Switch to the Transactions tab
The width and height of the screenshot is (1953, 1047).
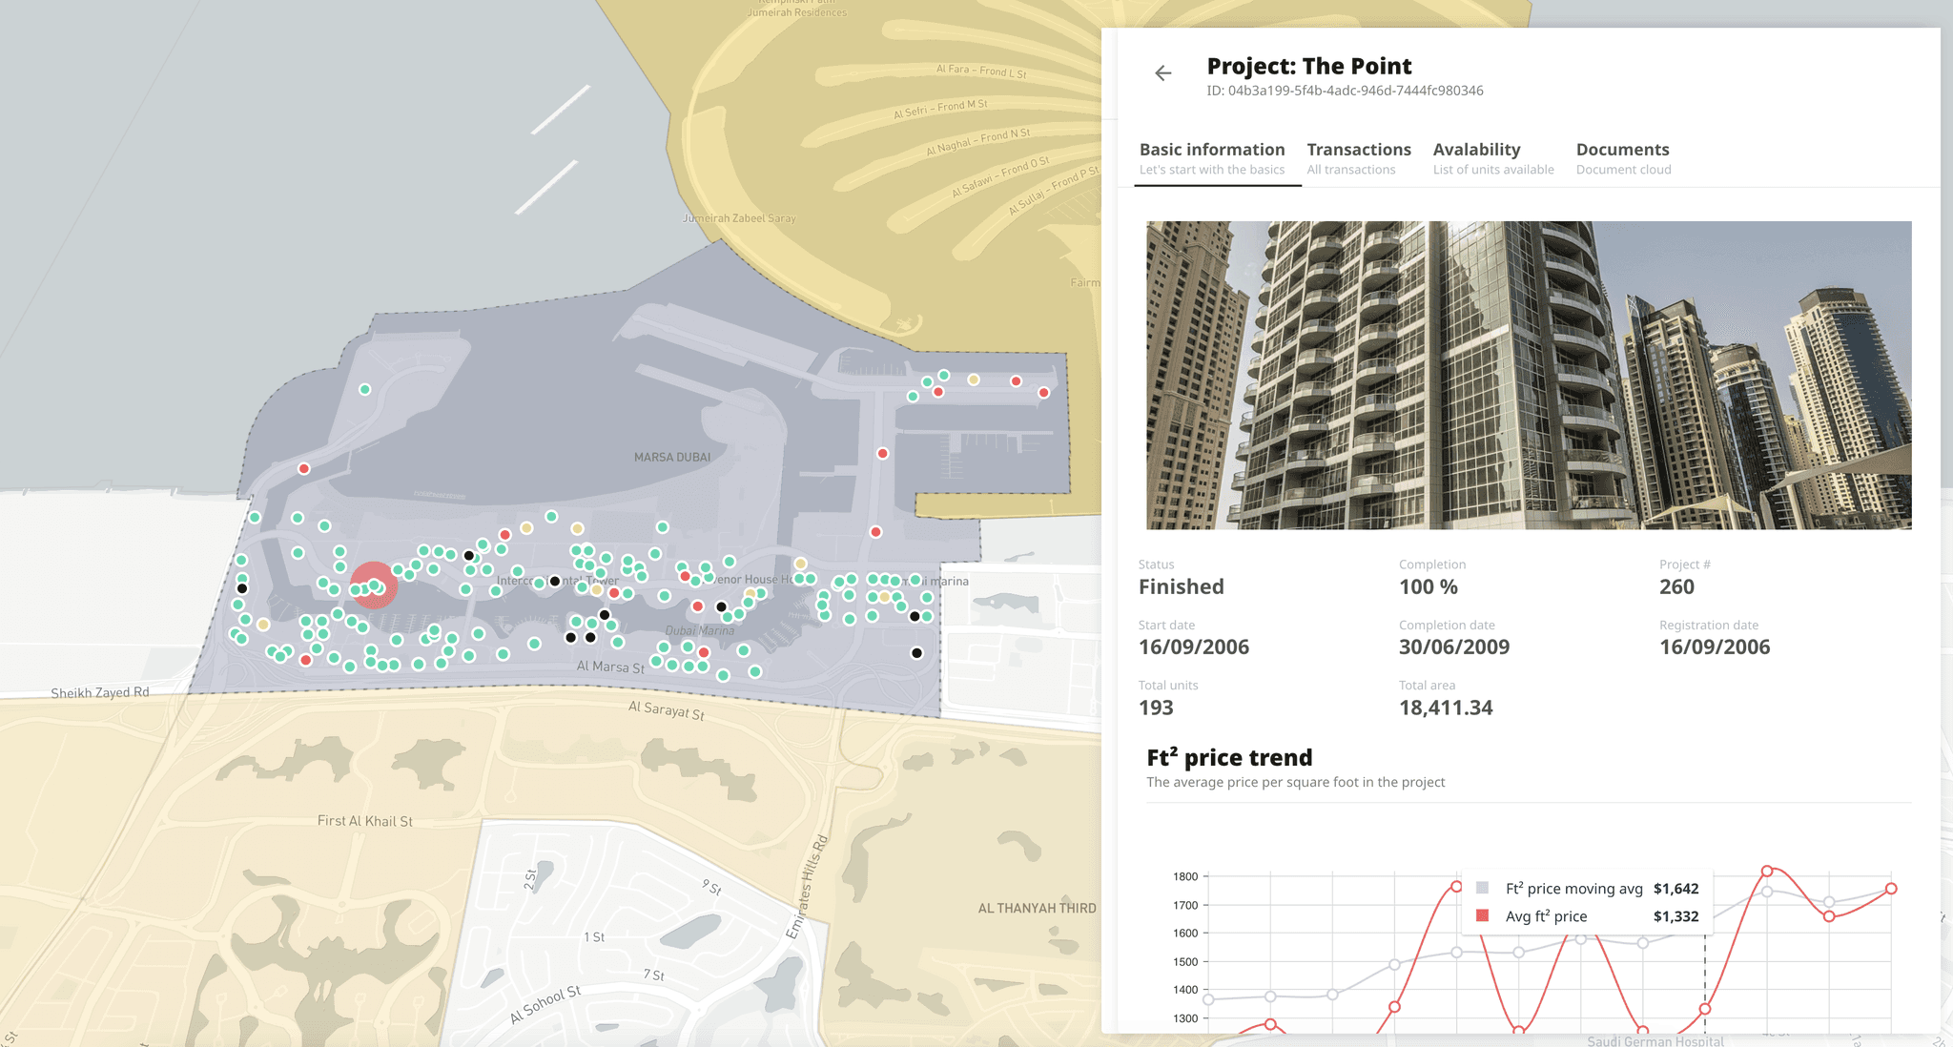(x=1358, y=149)
